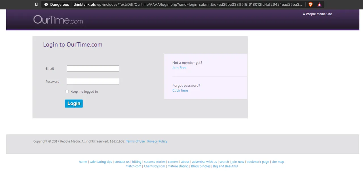Screen dimensions: 363x171
Task: Open the Brave Shields lion icon
Action: click(x=311, y=5)
